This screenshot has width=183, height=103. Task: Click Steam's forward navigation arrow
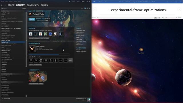point(5,5)
